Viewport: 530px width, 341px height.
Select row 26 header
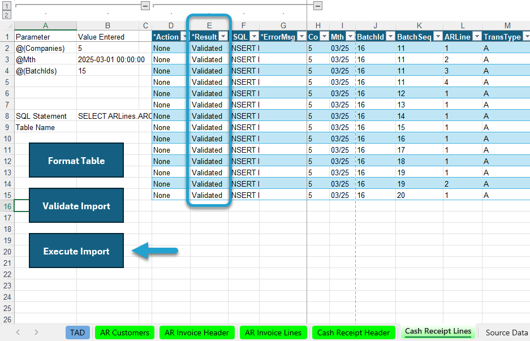pos(7,320)
